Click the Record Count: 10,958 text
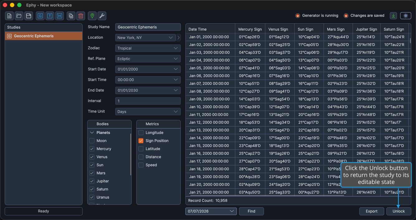Image resolution: width=416 pixels, height=220 pixels. 208,201
